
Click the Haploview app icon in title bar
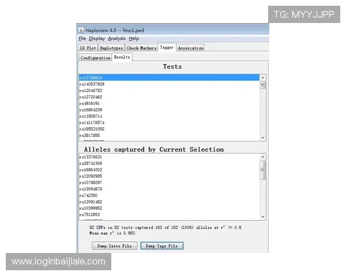[x=80, y=30]
